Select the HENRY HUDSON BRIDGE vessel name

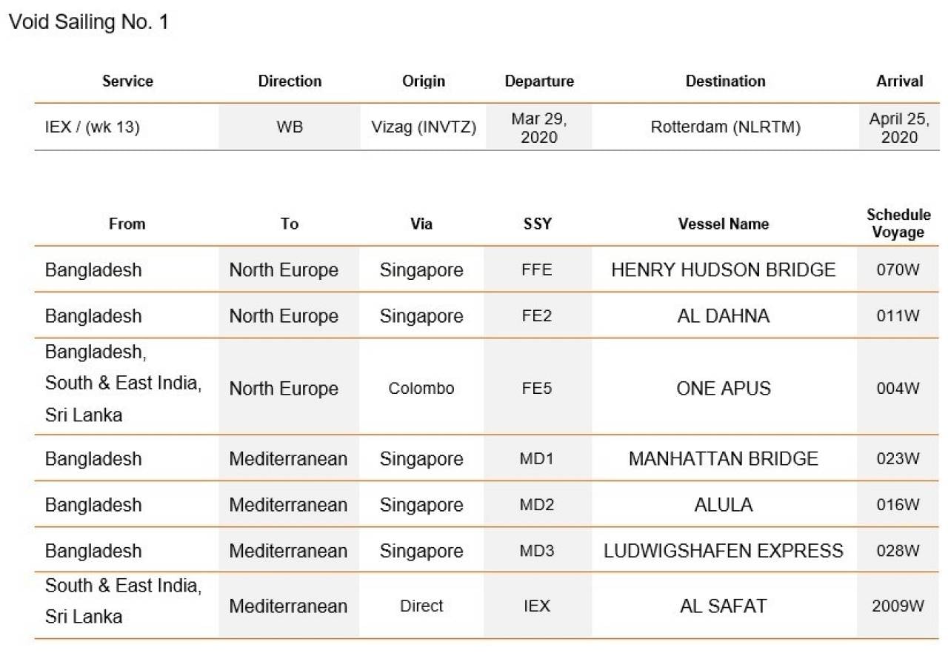724,270
